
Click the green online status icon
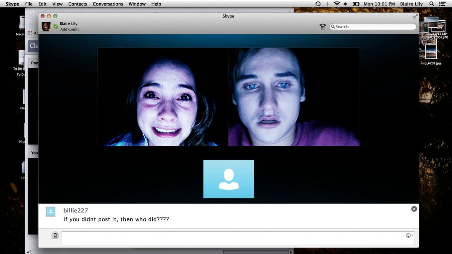click(56, 27)
